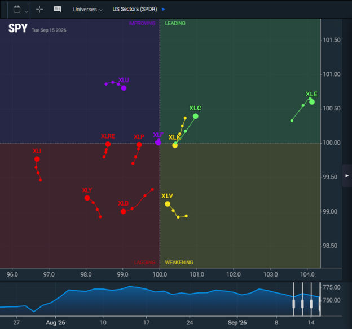Click the 17 date on timeline
Viewport: 352px width, 329px height.
pyautogui.click(x=146, y=323)
